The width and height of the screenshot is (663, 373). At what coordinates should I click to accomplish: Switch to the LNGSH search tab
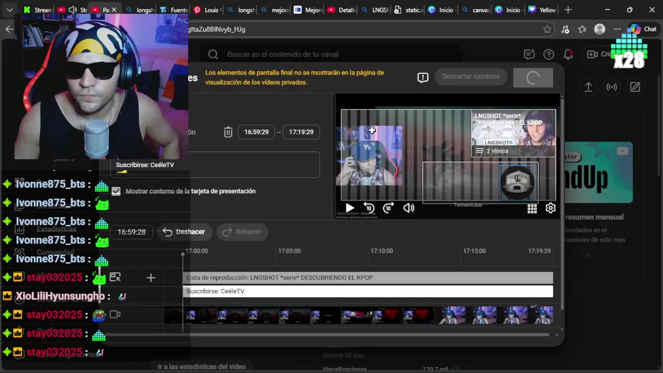tap(376, 10)
